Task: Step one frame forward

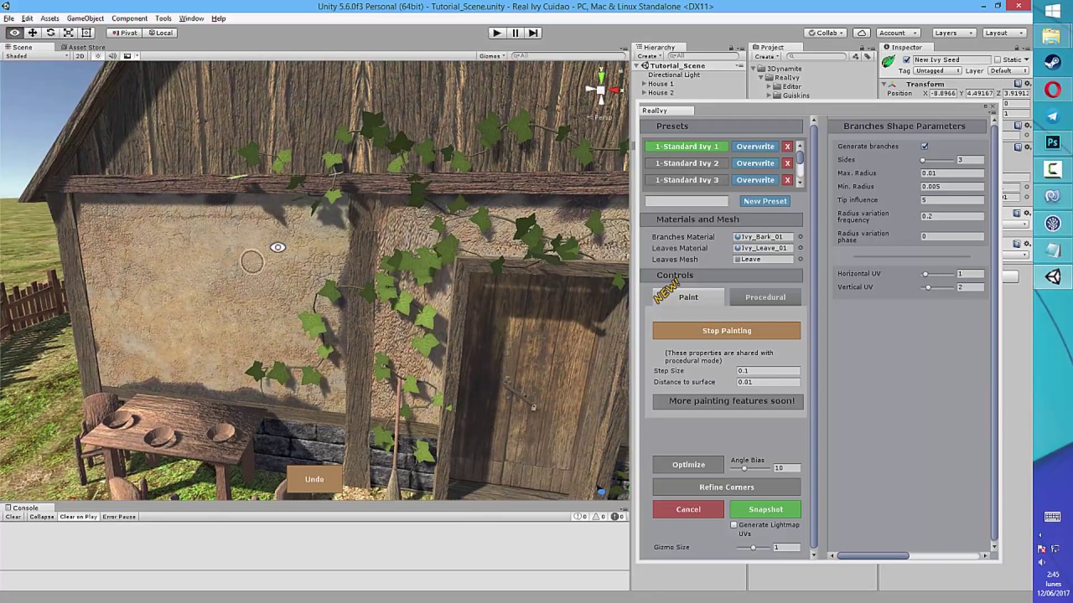Action: tap(533, 33)
